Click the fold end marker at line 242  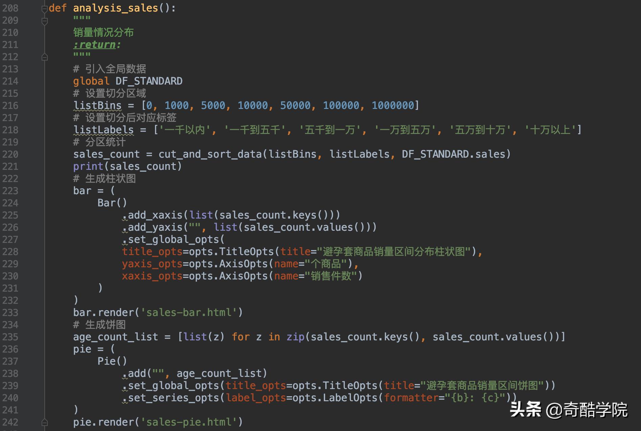45,422
